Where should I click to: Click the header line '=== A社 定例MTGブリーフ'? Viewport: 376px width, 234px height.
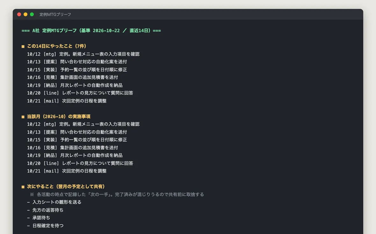click(91, 31)
